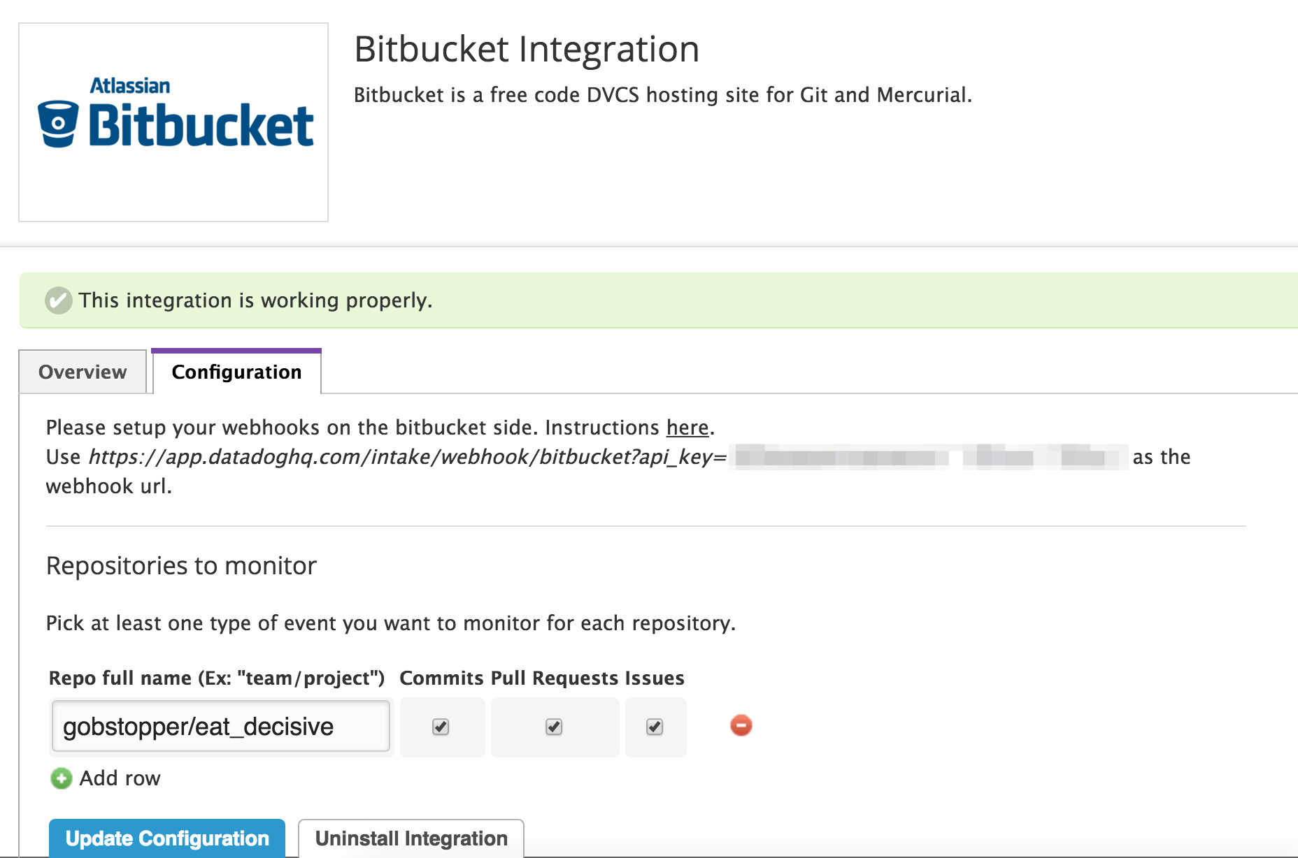Switch to the Overview tab
Image resolution: width=1298 pixels, height=858 pixels.
pos(82,372)
